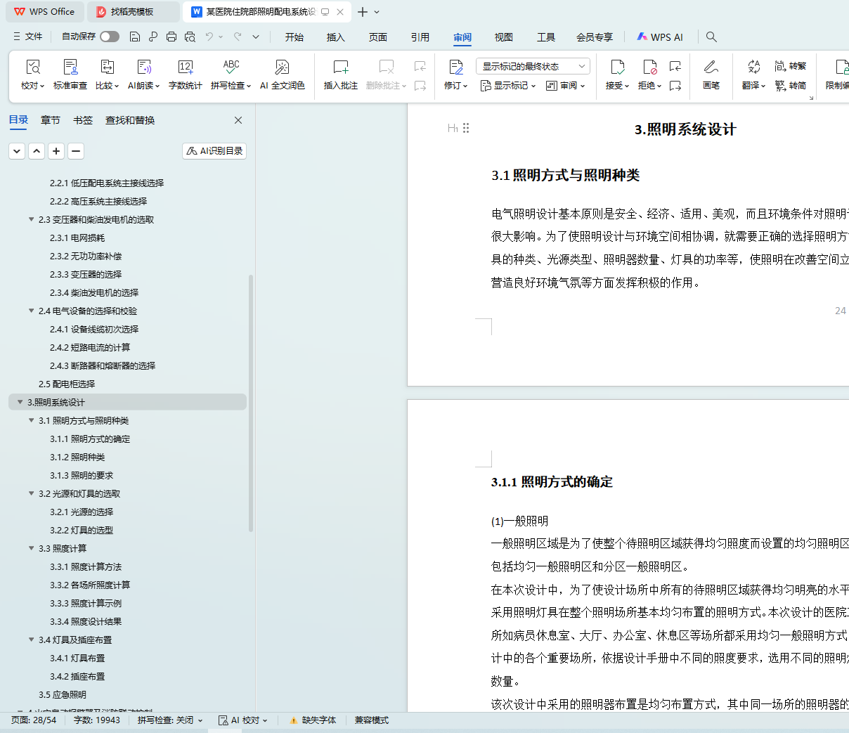Image resolution: width=849 pixels, height=733 pixels.
Task: Open the 拼写检查 status bar dropdown
Action: (x=170, y=720)
